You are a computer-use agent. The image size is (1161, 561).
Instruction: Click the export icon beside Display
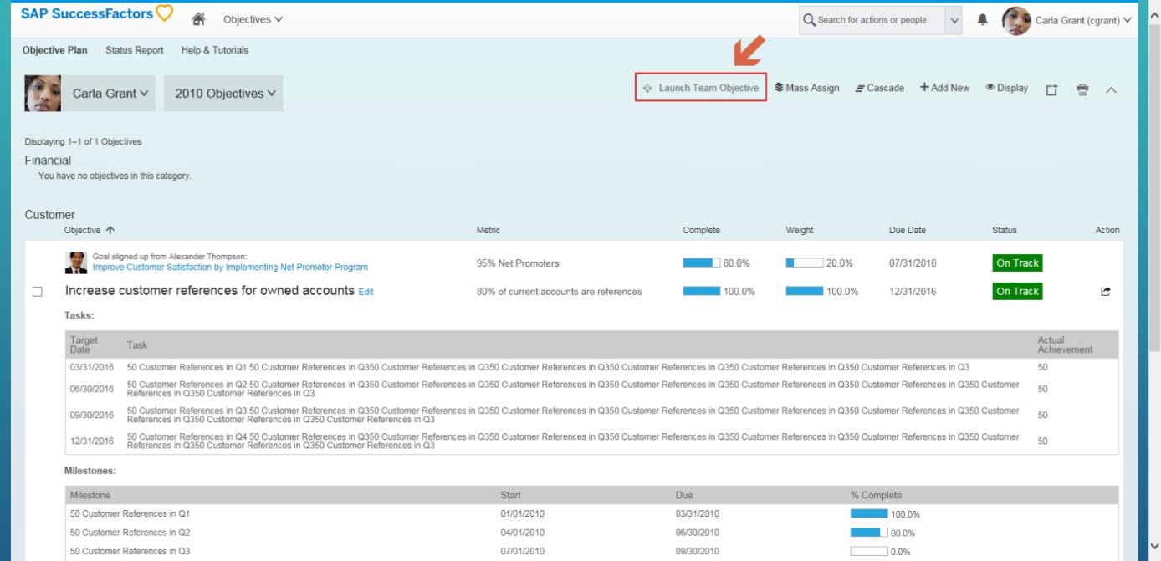point(1051,89)
